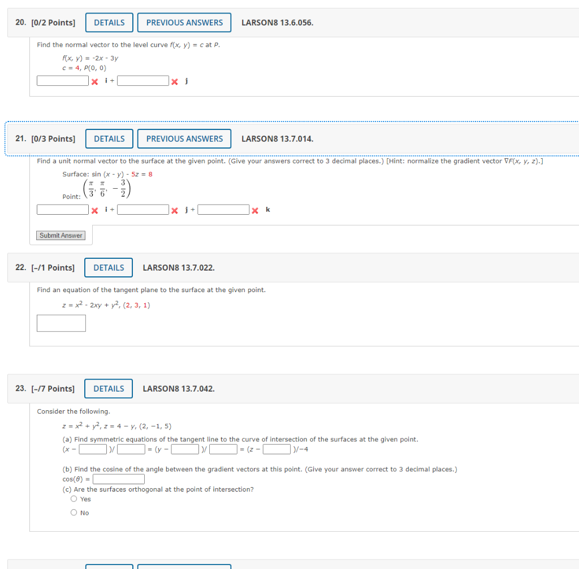Screen dimensions: 579x569
Task: Select the No radio button in problem 23
Action: [x=74, y=512]
